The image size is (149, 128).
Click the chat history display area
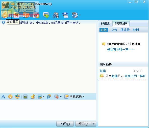[48, 59]
